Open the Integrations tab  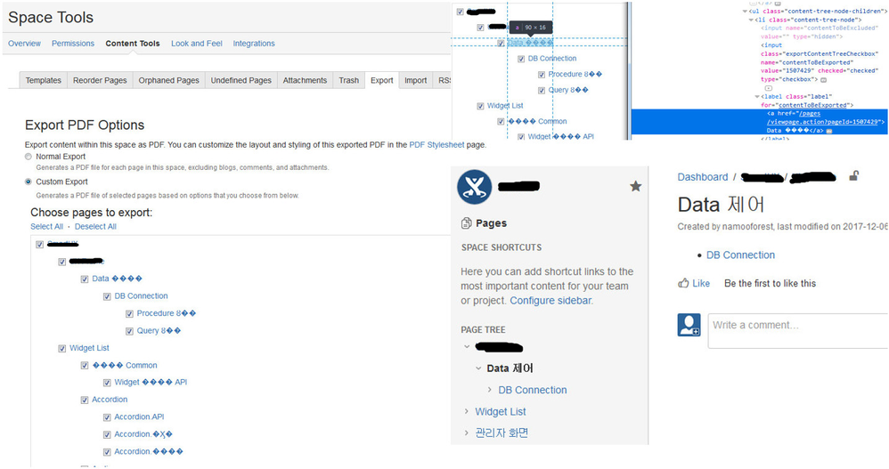(x=254, y=44)
